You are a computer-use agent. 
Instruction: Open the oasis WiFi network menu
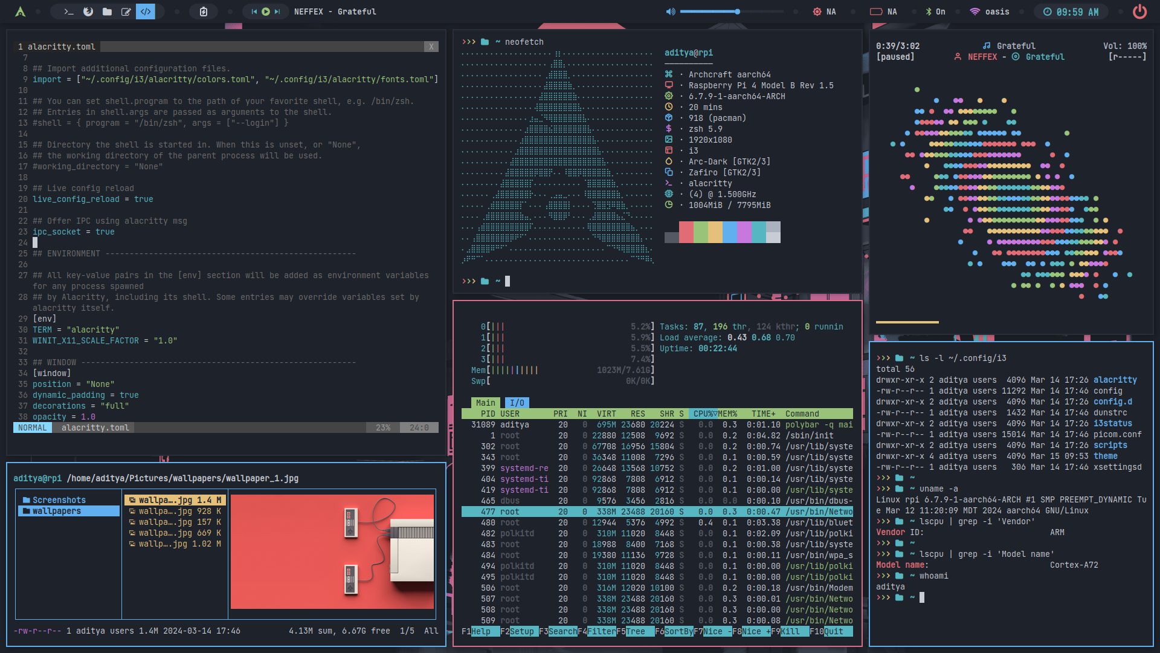990,11
